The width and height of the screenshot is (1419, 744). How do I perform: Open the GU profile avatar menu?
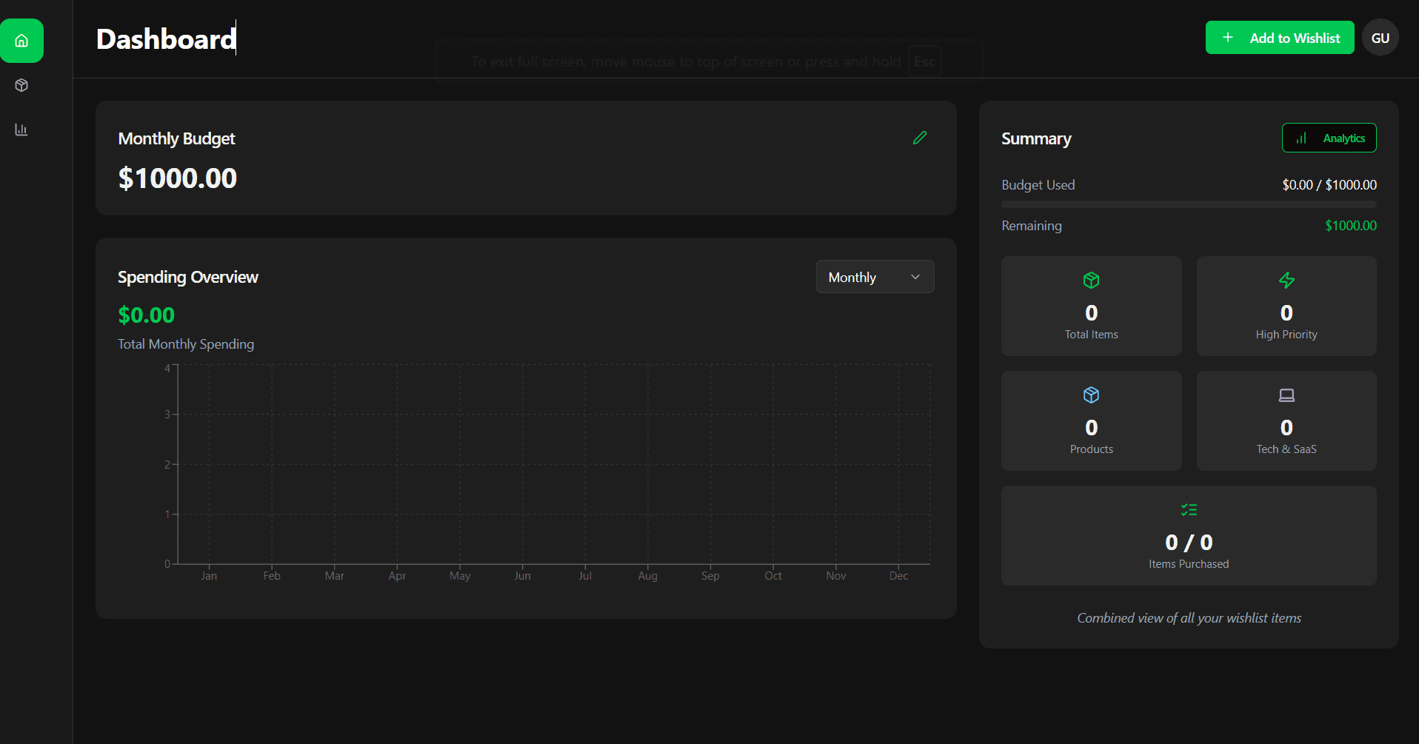click(x=1380, y=37)
